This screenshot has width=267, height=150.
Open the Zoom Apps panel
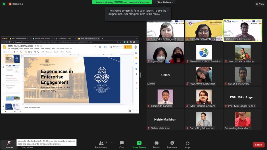pyautogui.click(x=188, y=145)
